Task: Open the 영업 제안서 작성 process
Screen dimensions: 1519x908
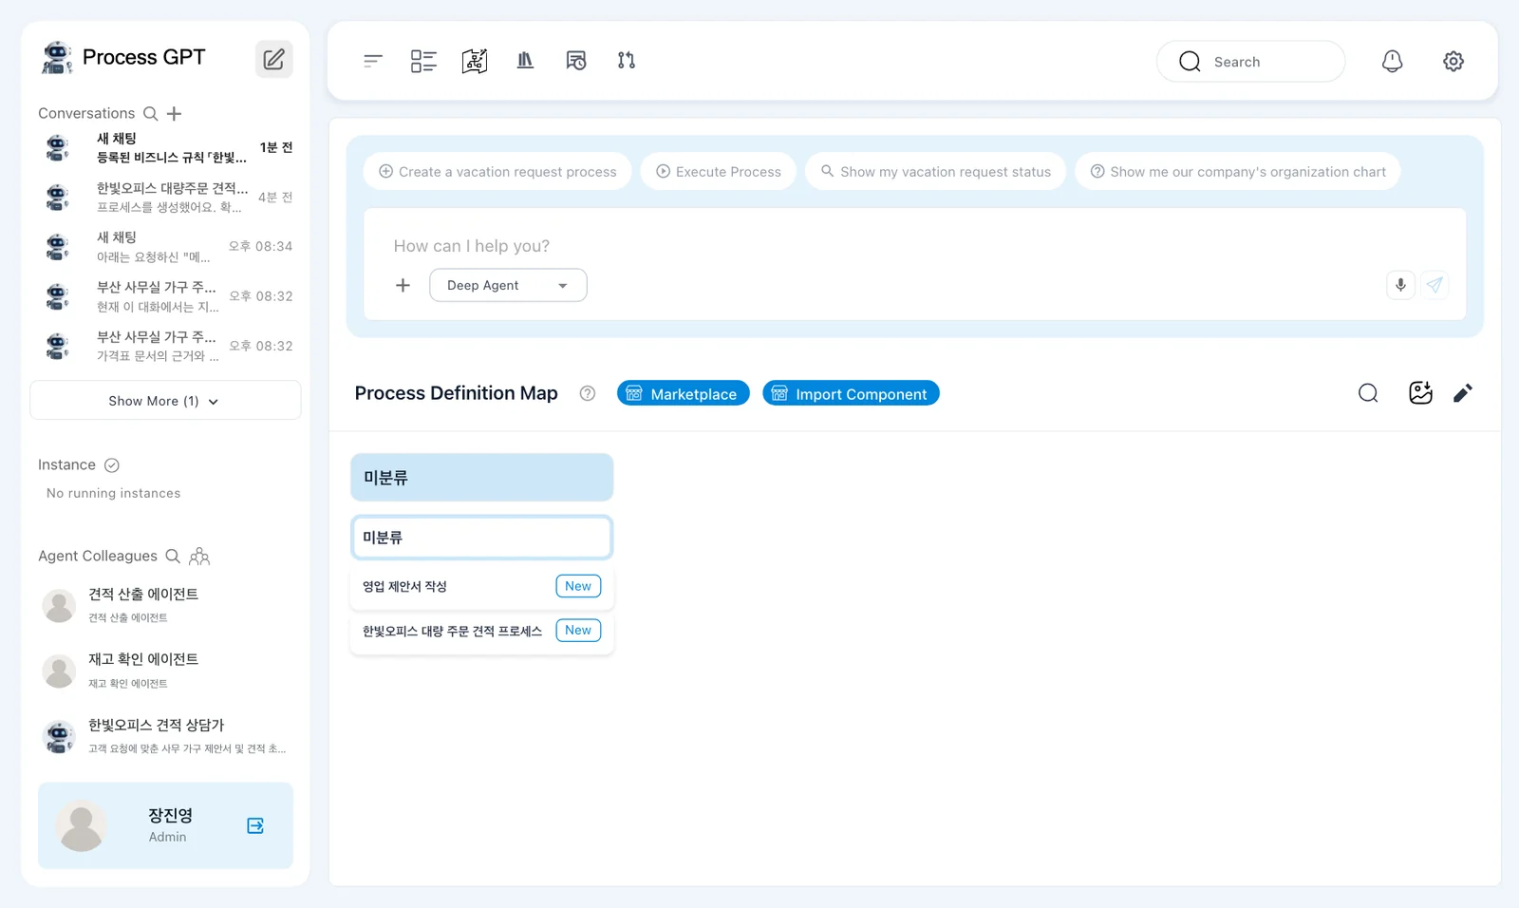Action: pos(482,587)
